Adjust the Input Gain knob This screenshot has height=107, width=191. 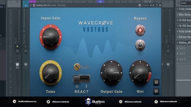[x=51, y=37]
